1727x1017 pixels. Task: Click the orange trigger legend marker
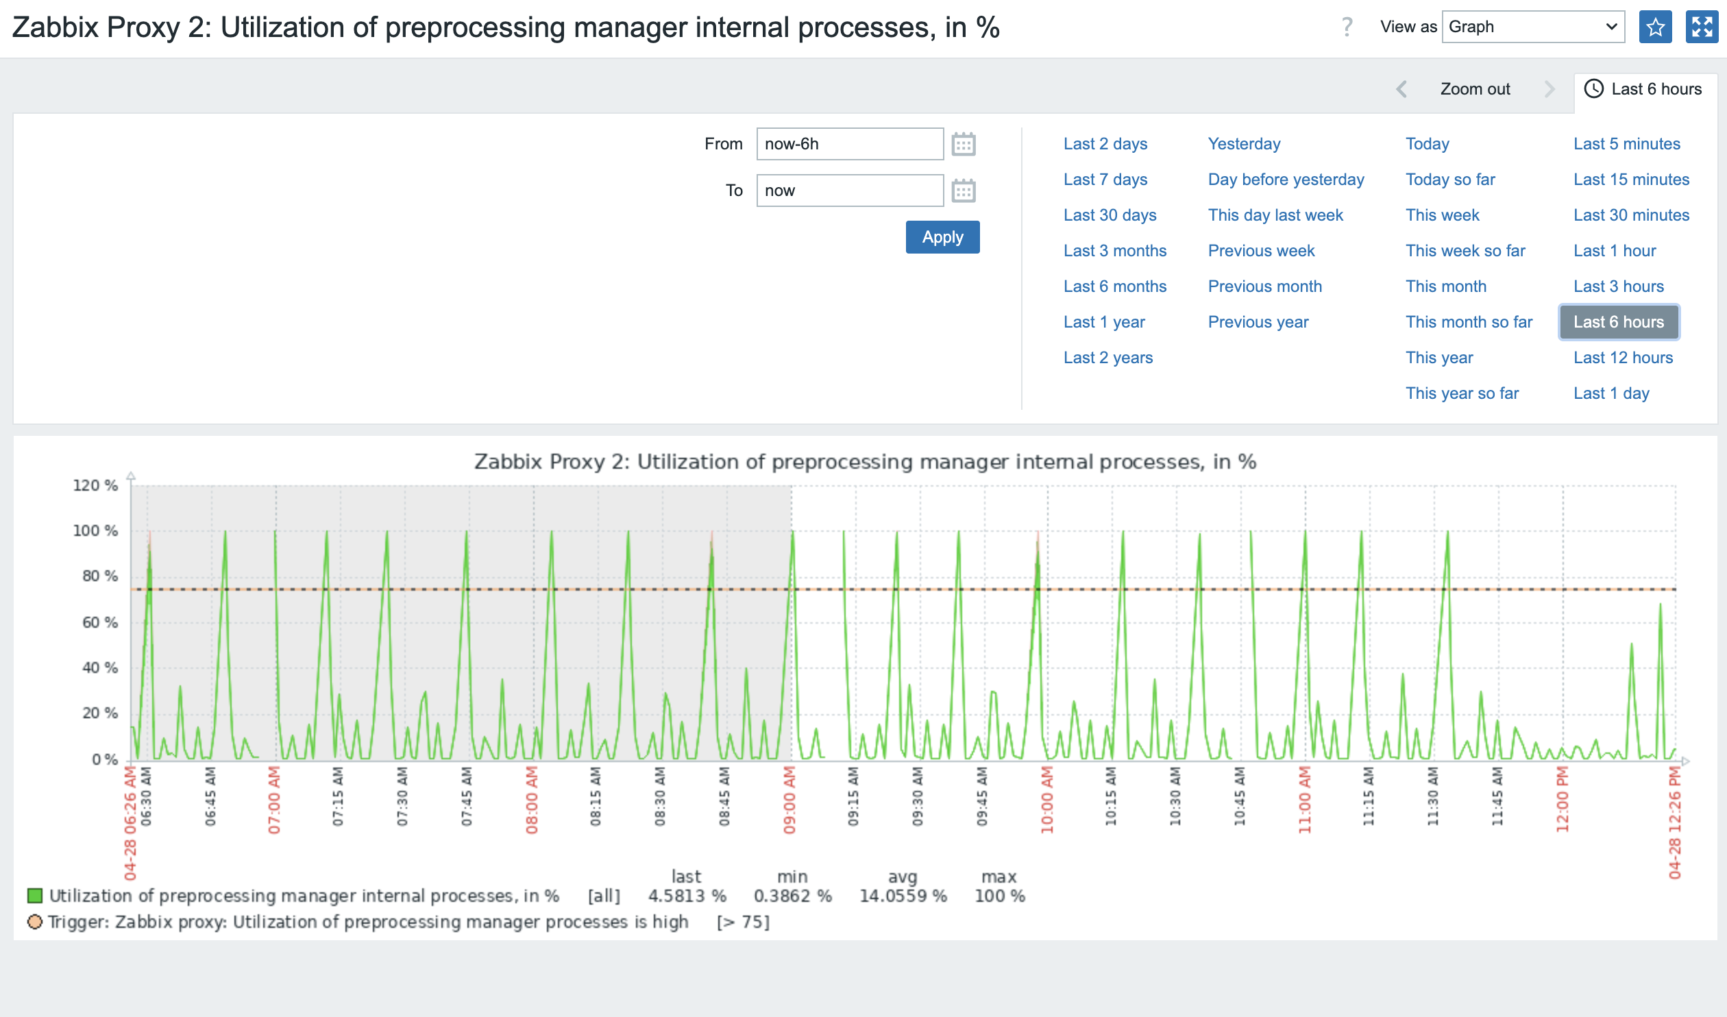pyautogui.click(x=35, y=922)
